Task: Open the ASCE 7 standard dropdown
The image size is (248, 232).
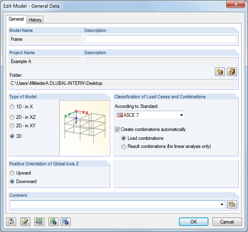Action: tap(149, 115)
